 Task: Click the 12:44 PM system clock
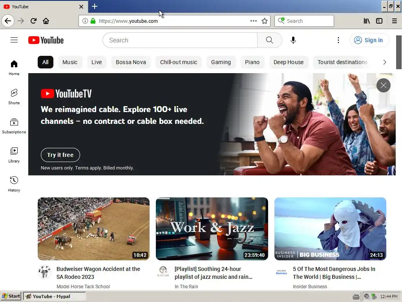(x=389, y=296)
